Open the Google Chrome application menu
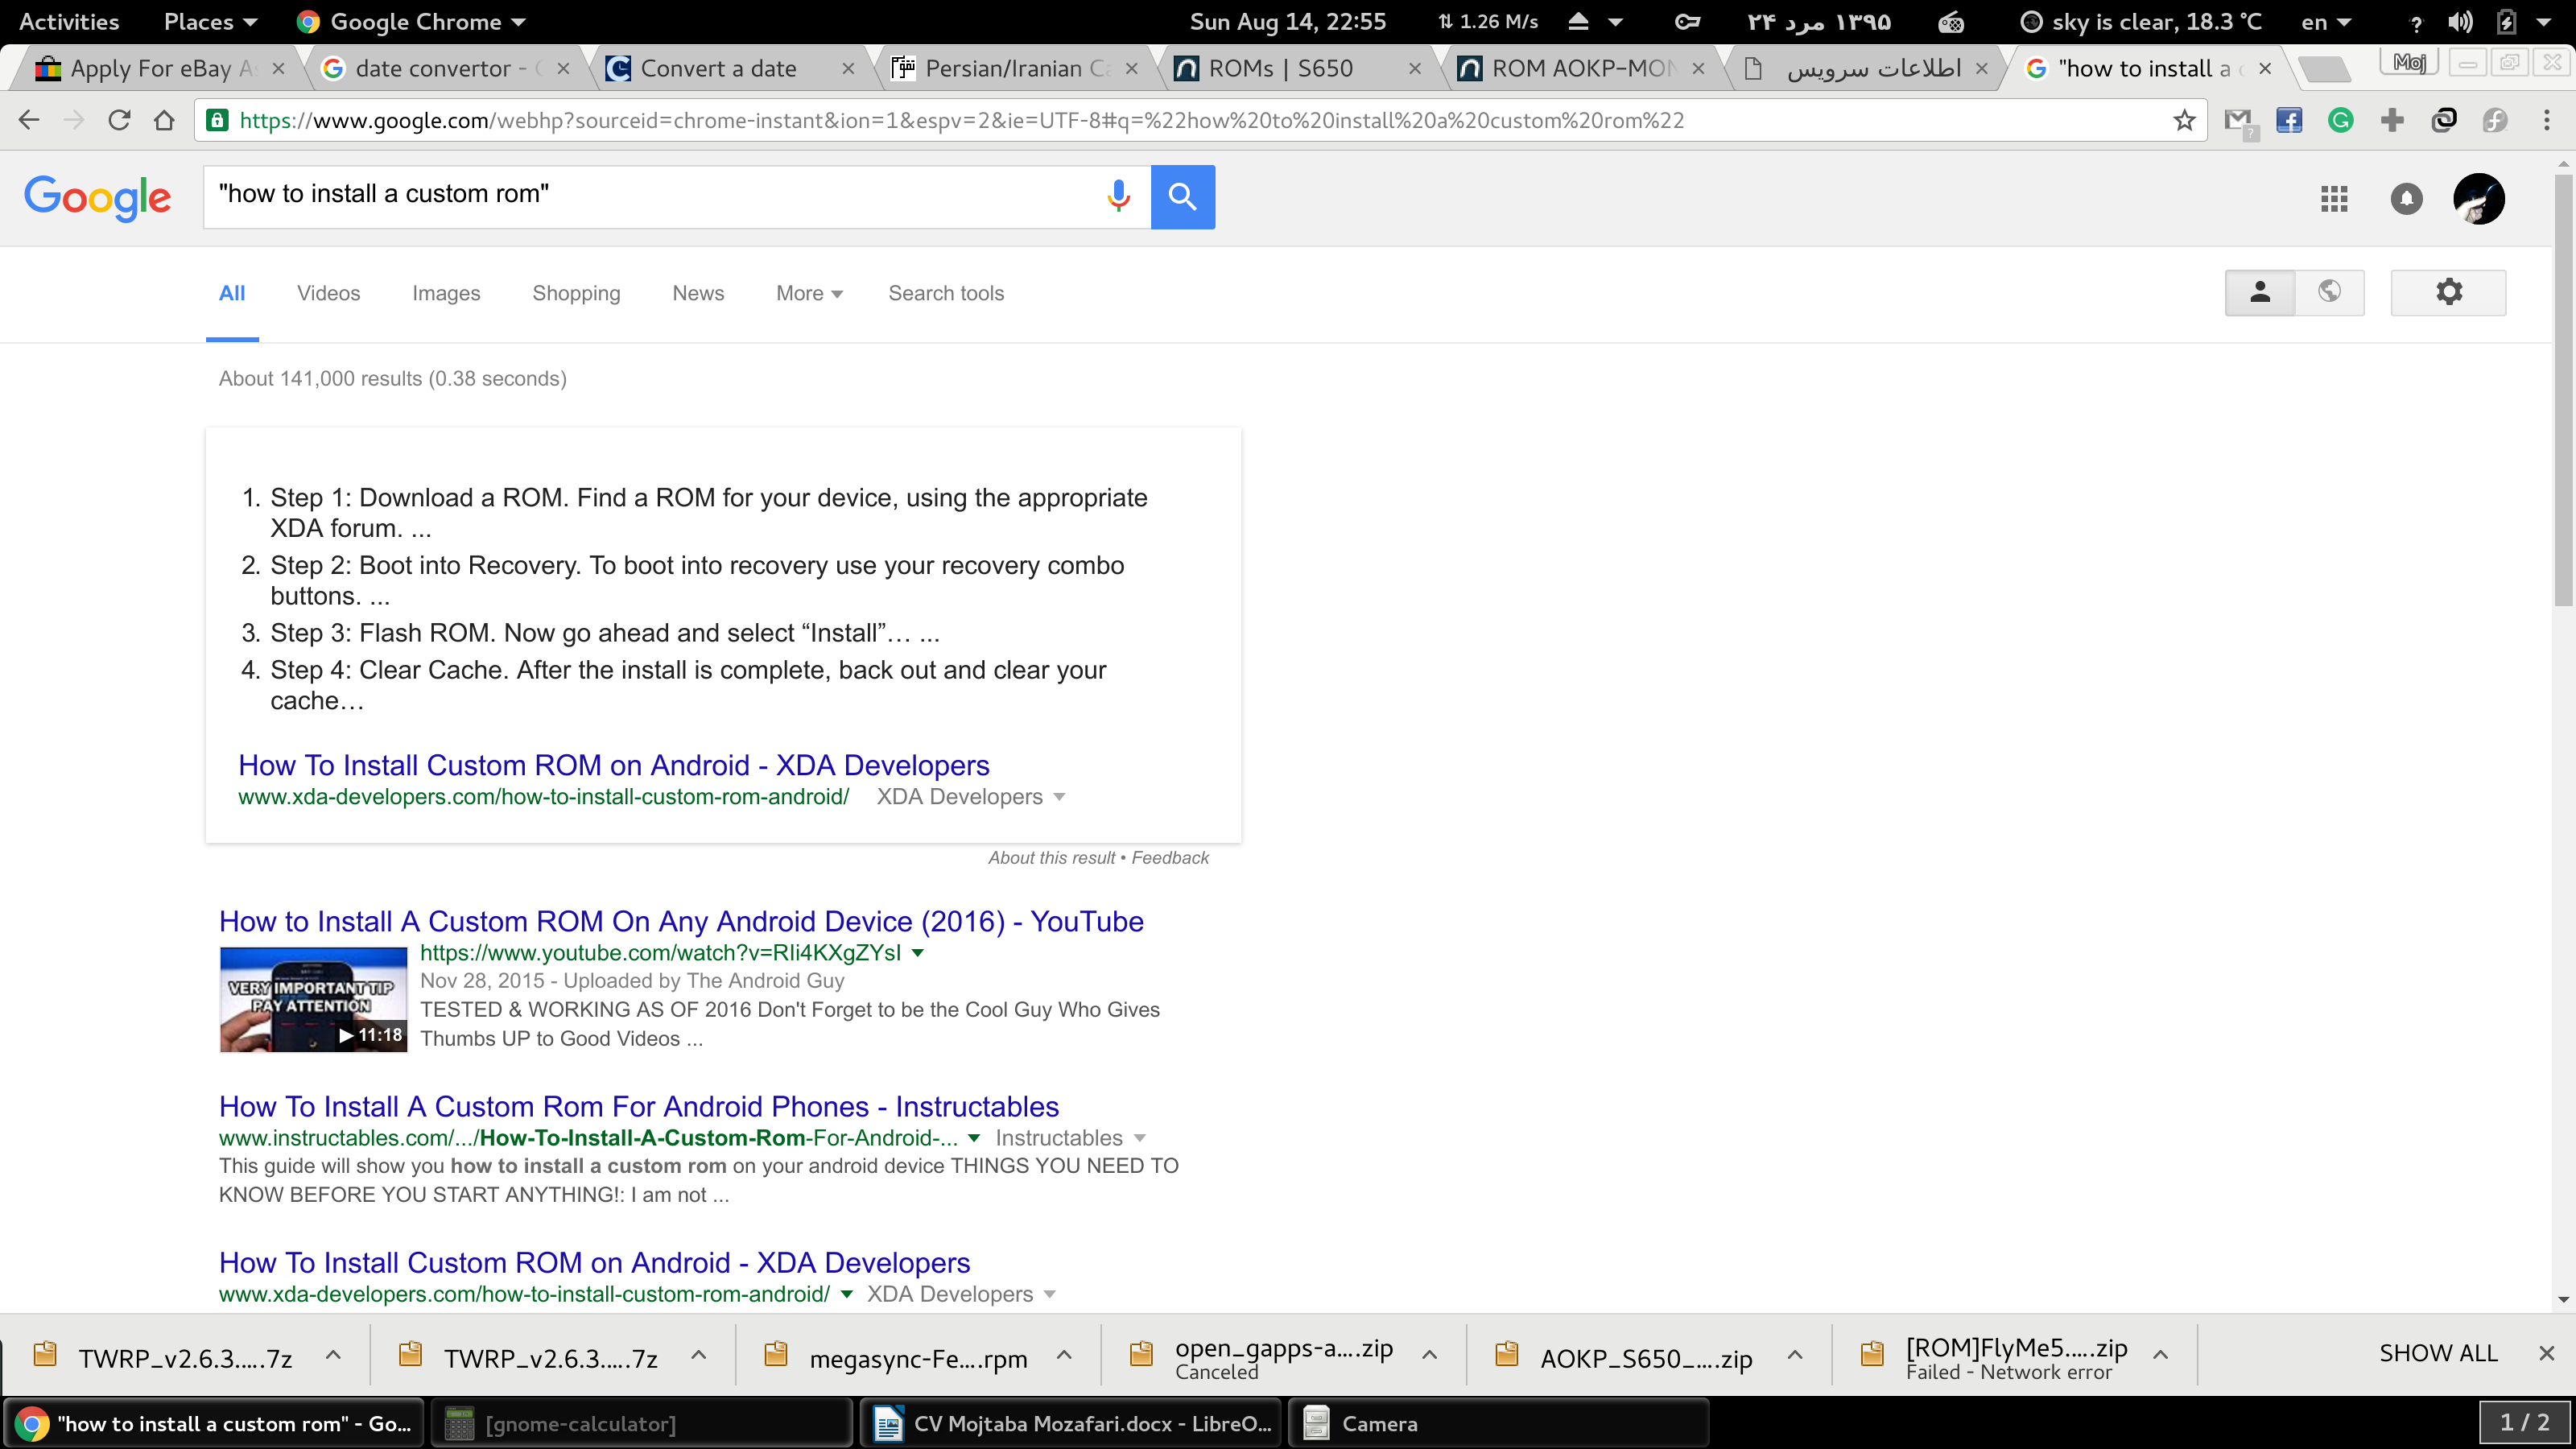 click(x=412, y=22)
